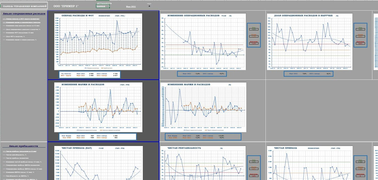Open link «Операционная прибыль EBITDA (скольз 12 мес)»
Viewport: 378px width, 180px height.
[x=22, y=169]
